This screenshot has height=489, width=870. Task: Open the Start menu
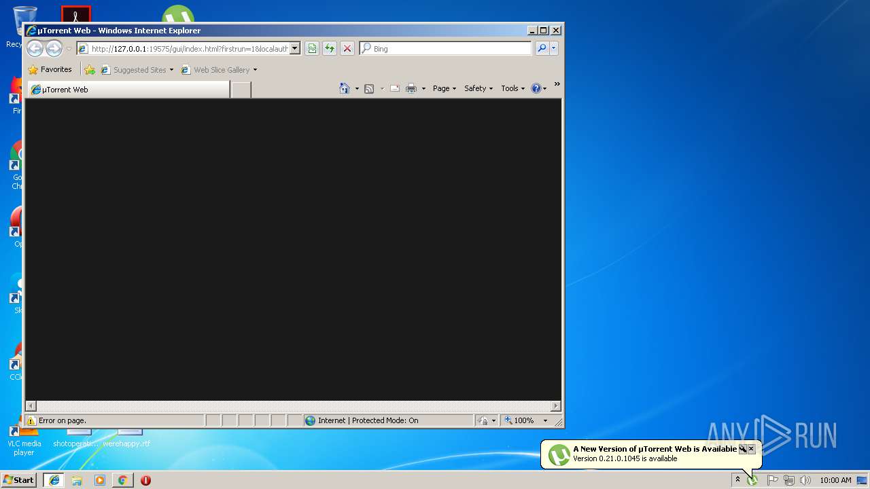click(x=19, y=479)
